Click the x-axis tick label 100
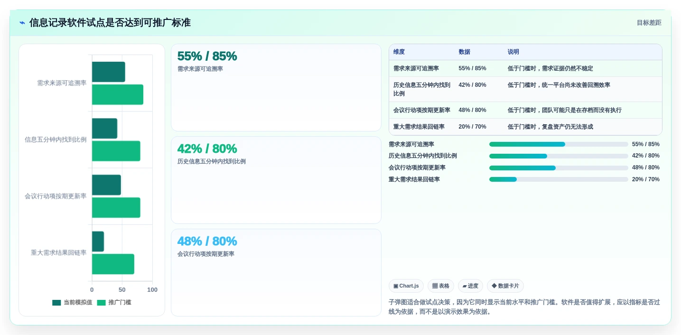Viewport: 681px width, 335px height. coord(152,289)
